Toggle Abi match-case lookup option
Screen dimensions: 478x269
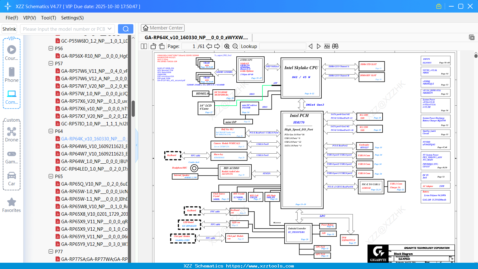pyautogui.click(x=327, y=46)
